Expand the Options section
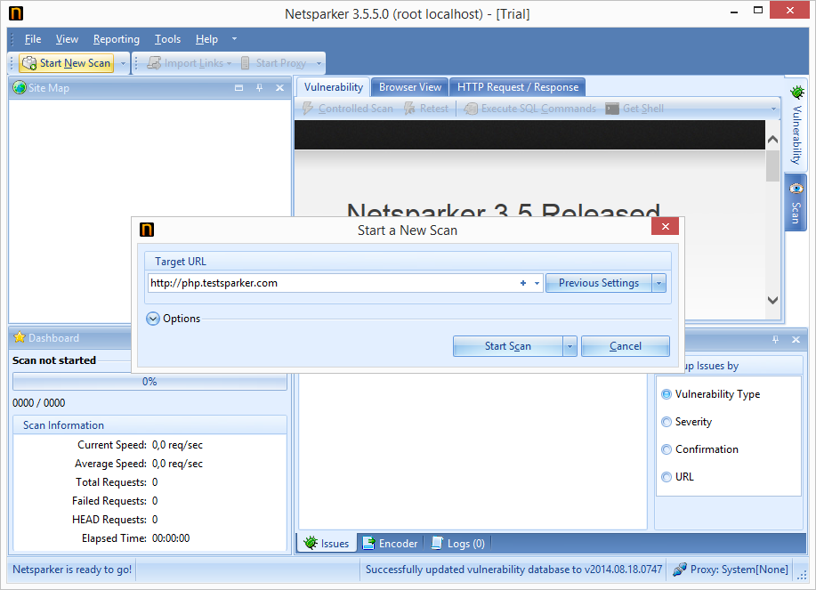Viewport: 816px width, 590px height. point(152,319)
